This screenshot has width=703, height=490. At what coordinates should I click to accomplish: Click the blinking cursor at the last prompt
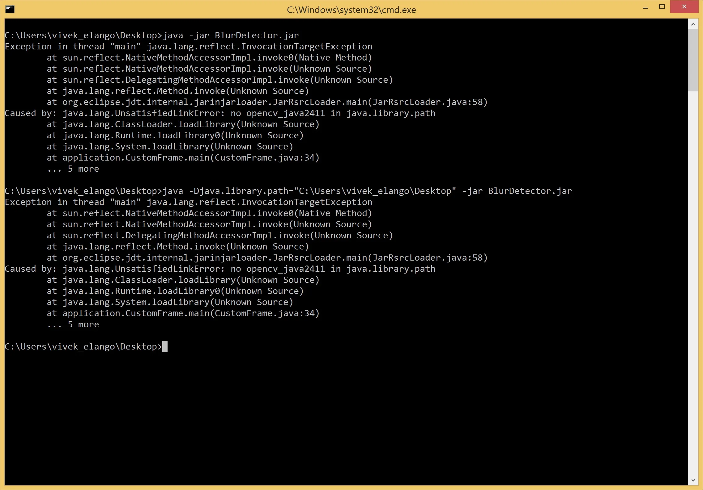click(x=165, y=346)
